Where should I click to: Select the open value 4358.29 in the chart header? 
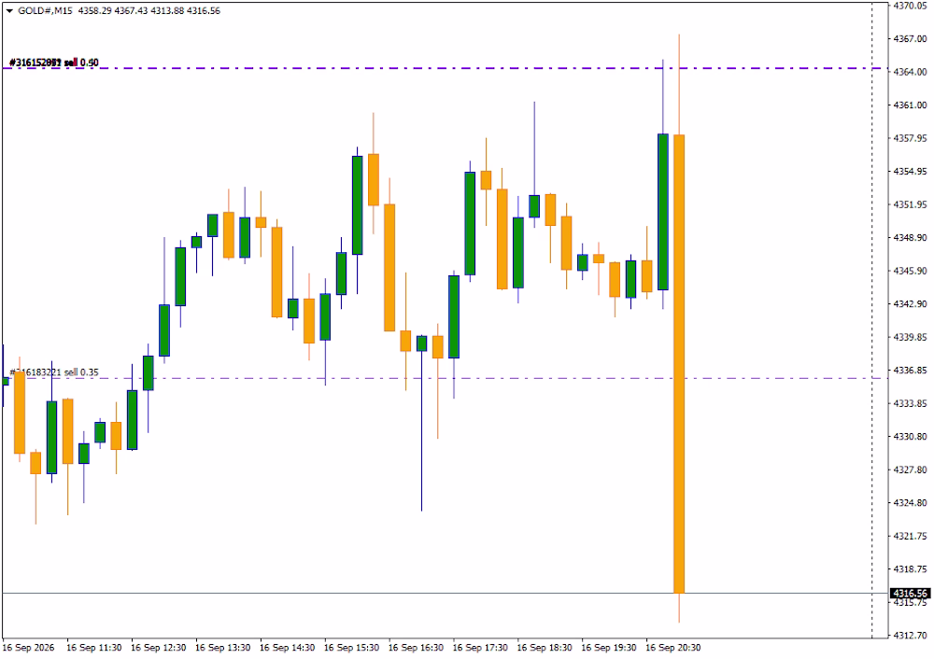pyautogui.click(x=94, y=10)
